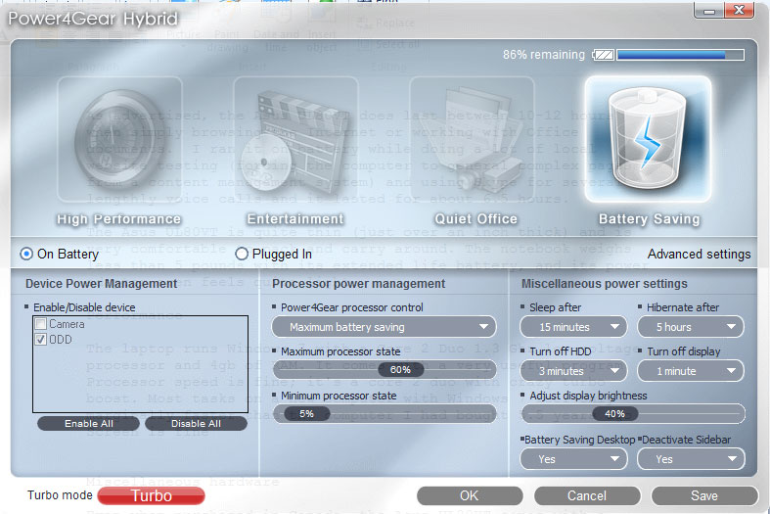Select the Battery Saving mode icon
Screen dimensions: 770x514
coord(649,140)
